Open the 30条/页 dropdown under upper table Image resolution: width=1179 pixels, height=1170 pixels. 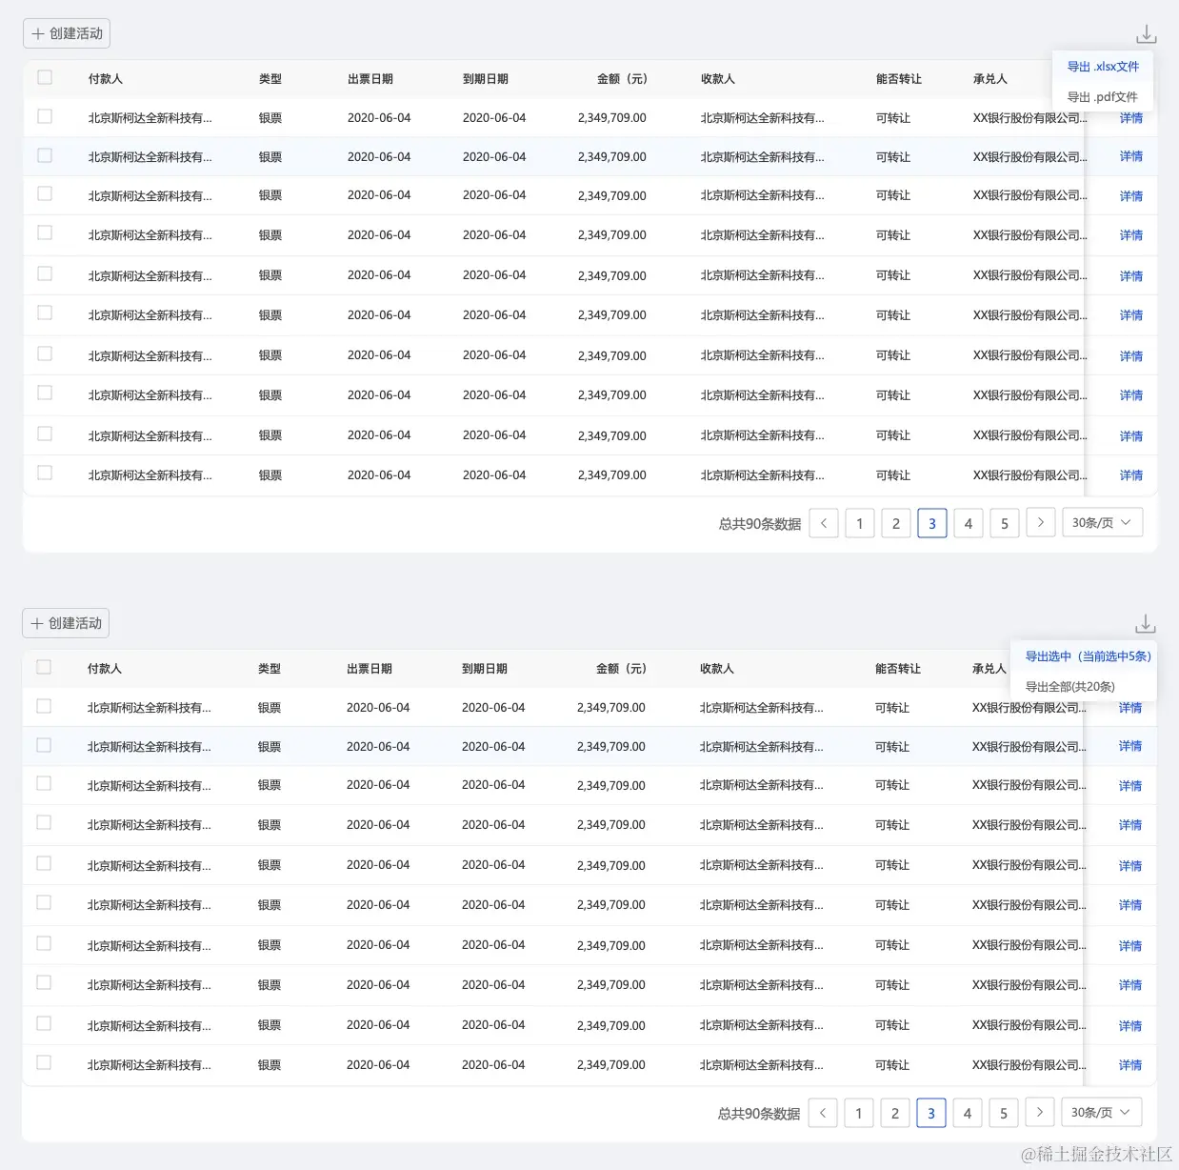[x=1102, y=522]
